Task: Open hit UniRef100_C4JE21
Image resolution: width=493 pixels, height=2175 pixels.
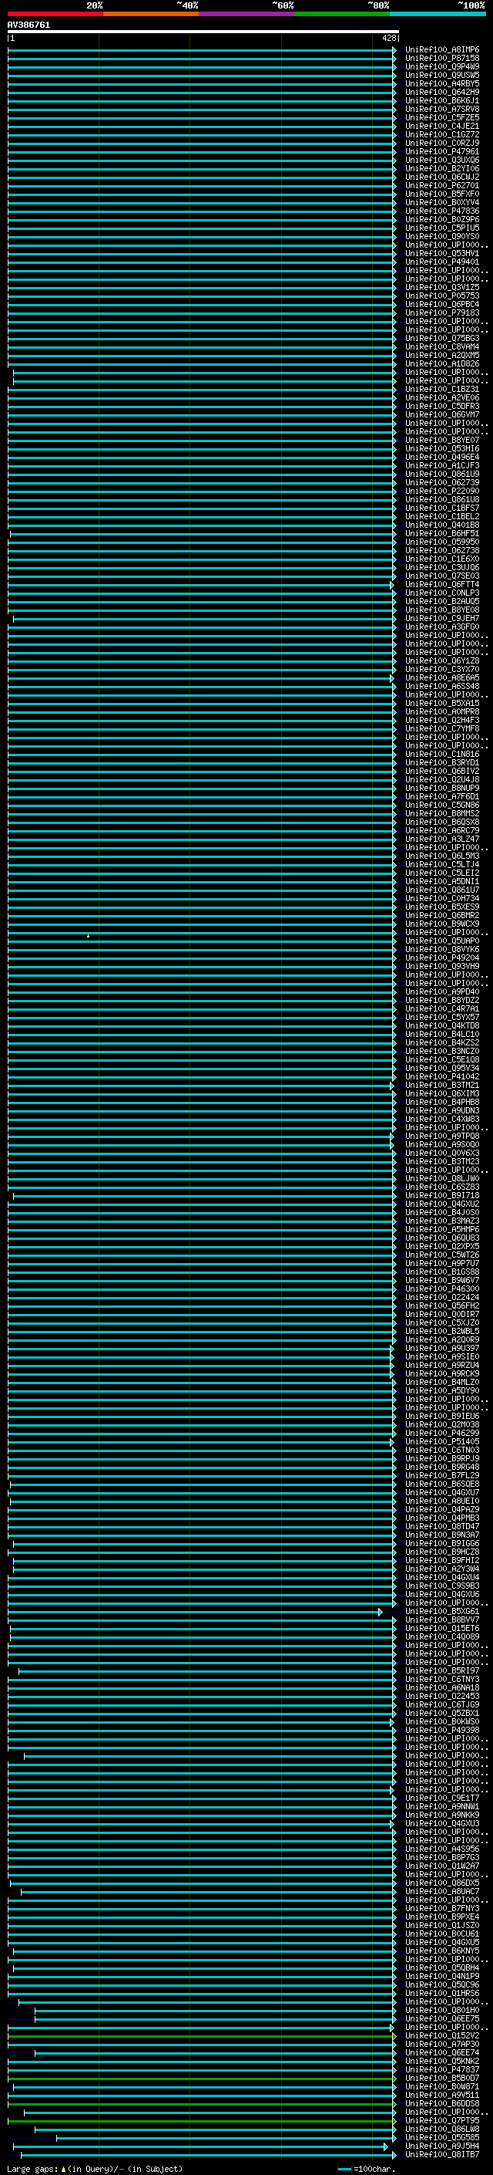Action: 442,126
